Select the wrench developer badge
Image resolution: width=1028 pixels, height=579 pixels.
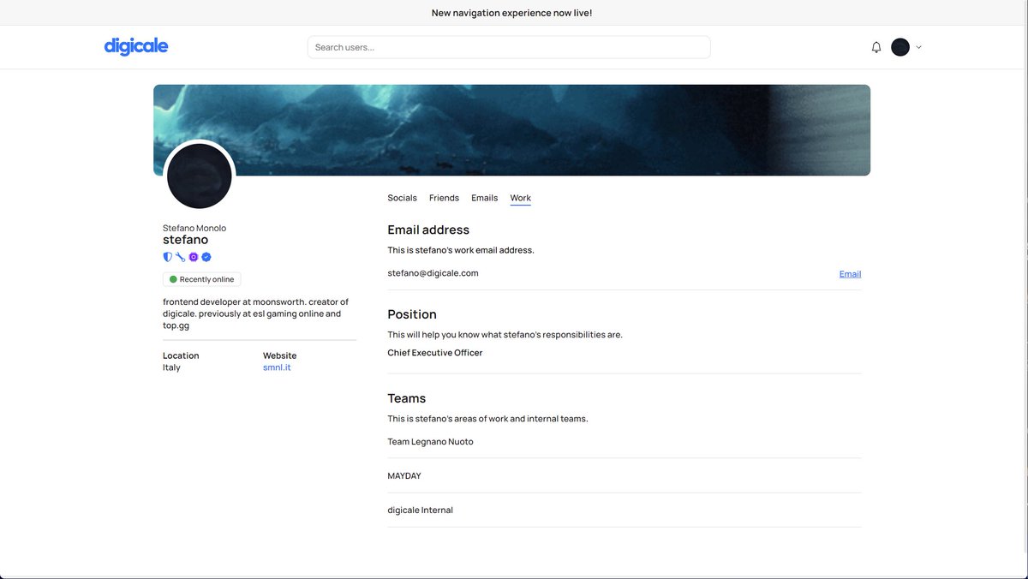click(x=180, y=257)
